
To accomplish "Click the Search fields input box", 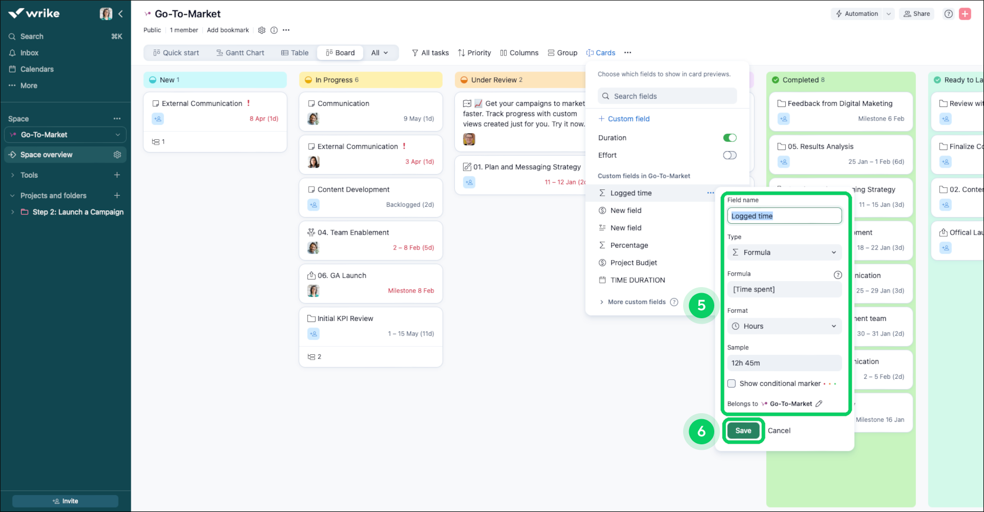I will click(x=667, y=96).
